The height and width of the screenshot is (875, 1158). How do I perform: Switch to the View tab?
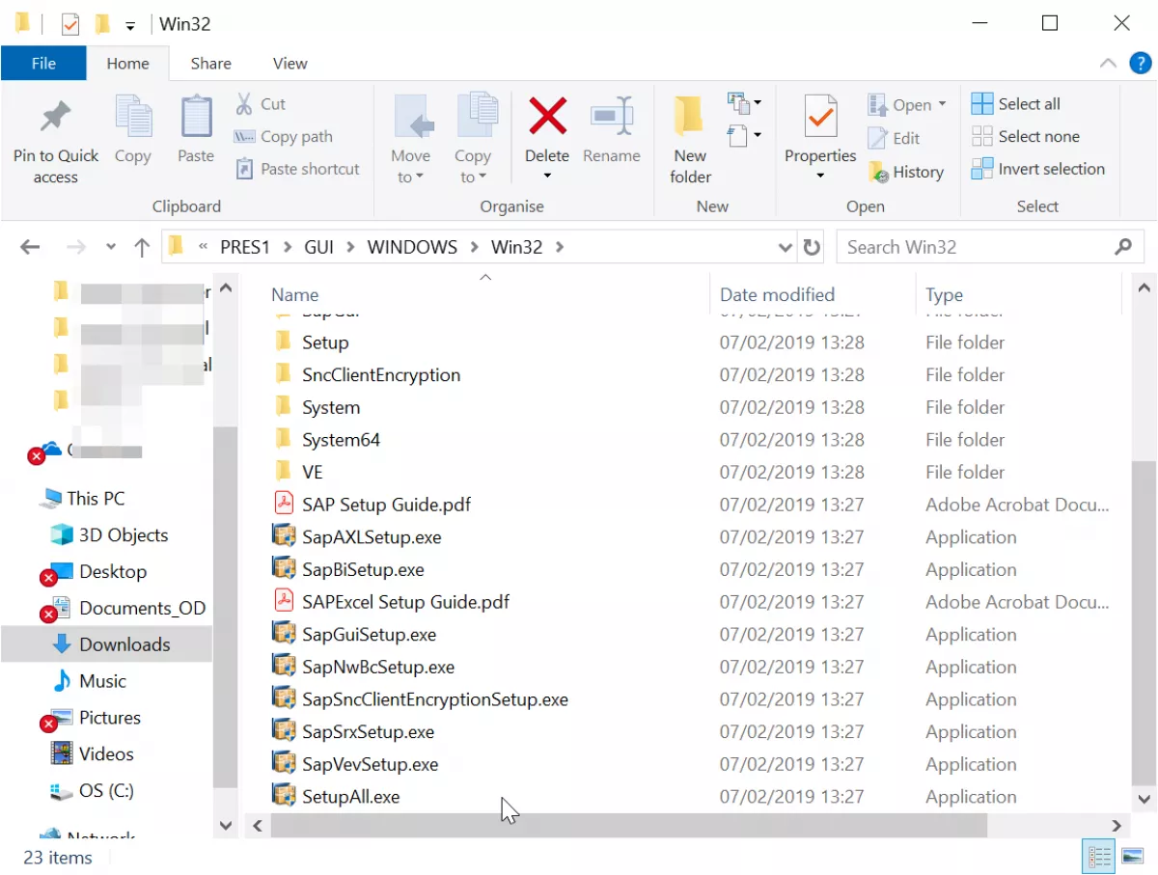289,64
